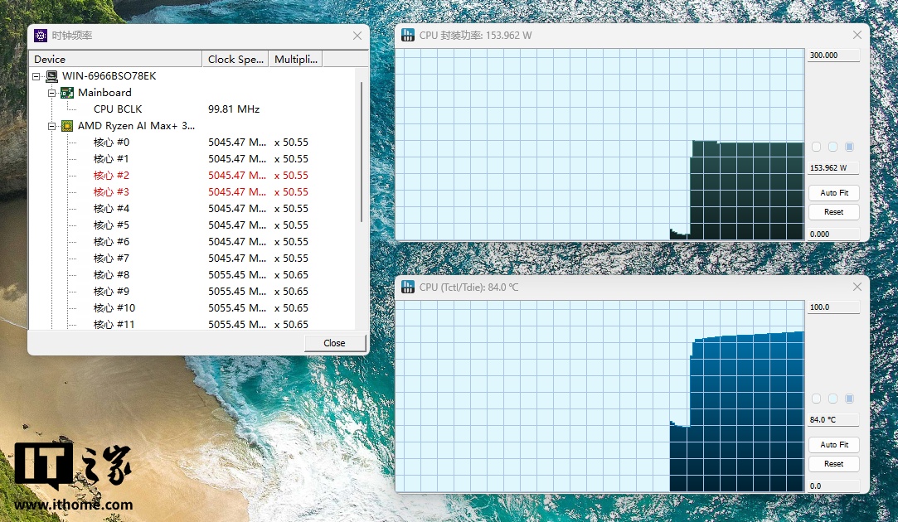Collapse the Mainboard tree node
898x522 pixels.
[52, 93]
